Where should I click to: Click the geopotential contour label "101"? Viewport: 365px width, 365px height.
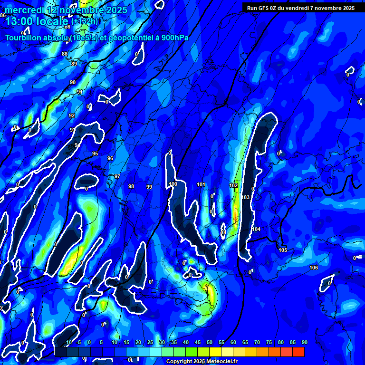click(x=201, y=184)
